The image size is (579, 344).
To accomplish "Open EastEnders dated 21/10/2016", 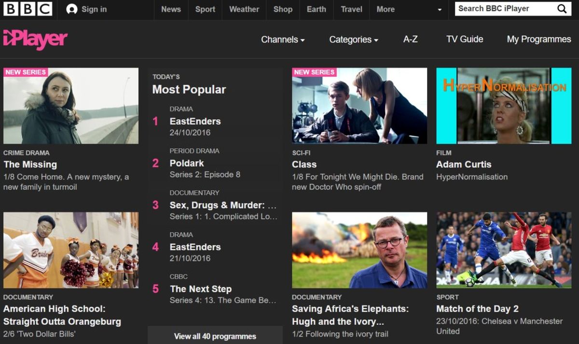I will coord(195,247).
